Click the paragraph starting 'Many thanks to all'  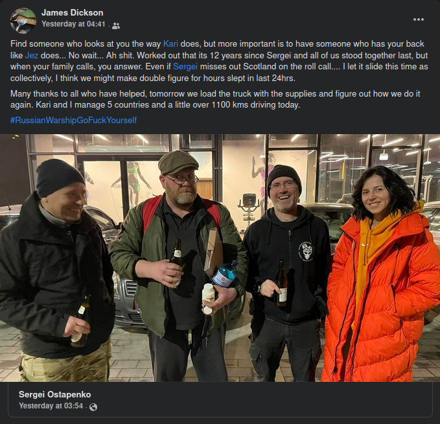point(215,99)
